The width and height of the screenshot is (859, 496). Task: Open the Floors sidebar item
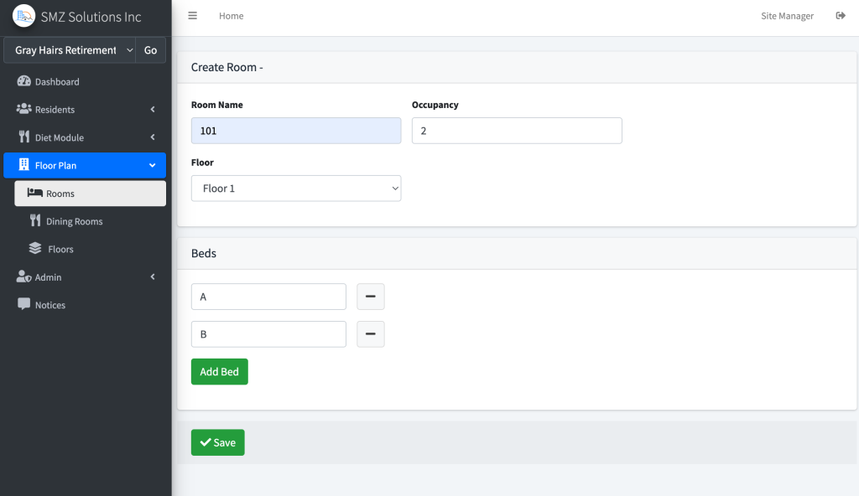point(60,250)
